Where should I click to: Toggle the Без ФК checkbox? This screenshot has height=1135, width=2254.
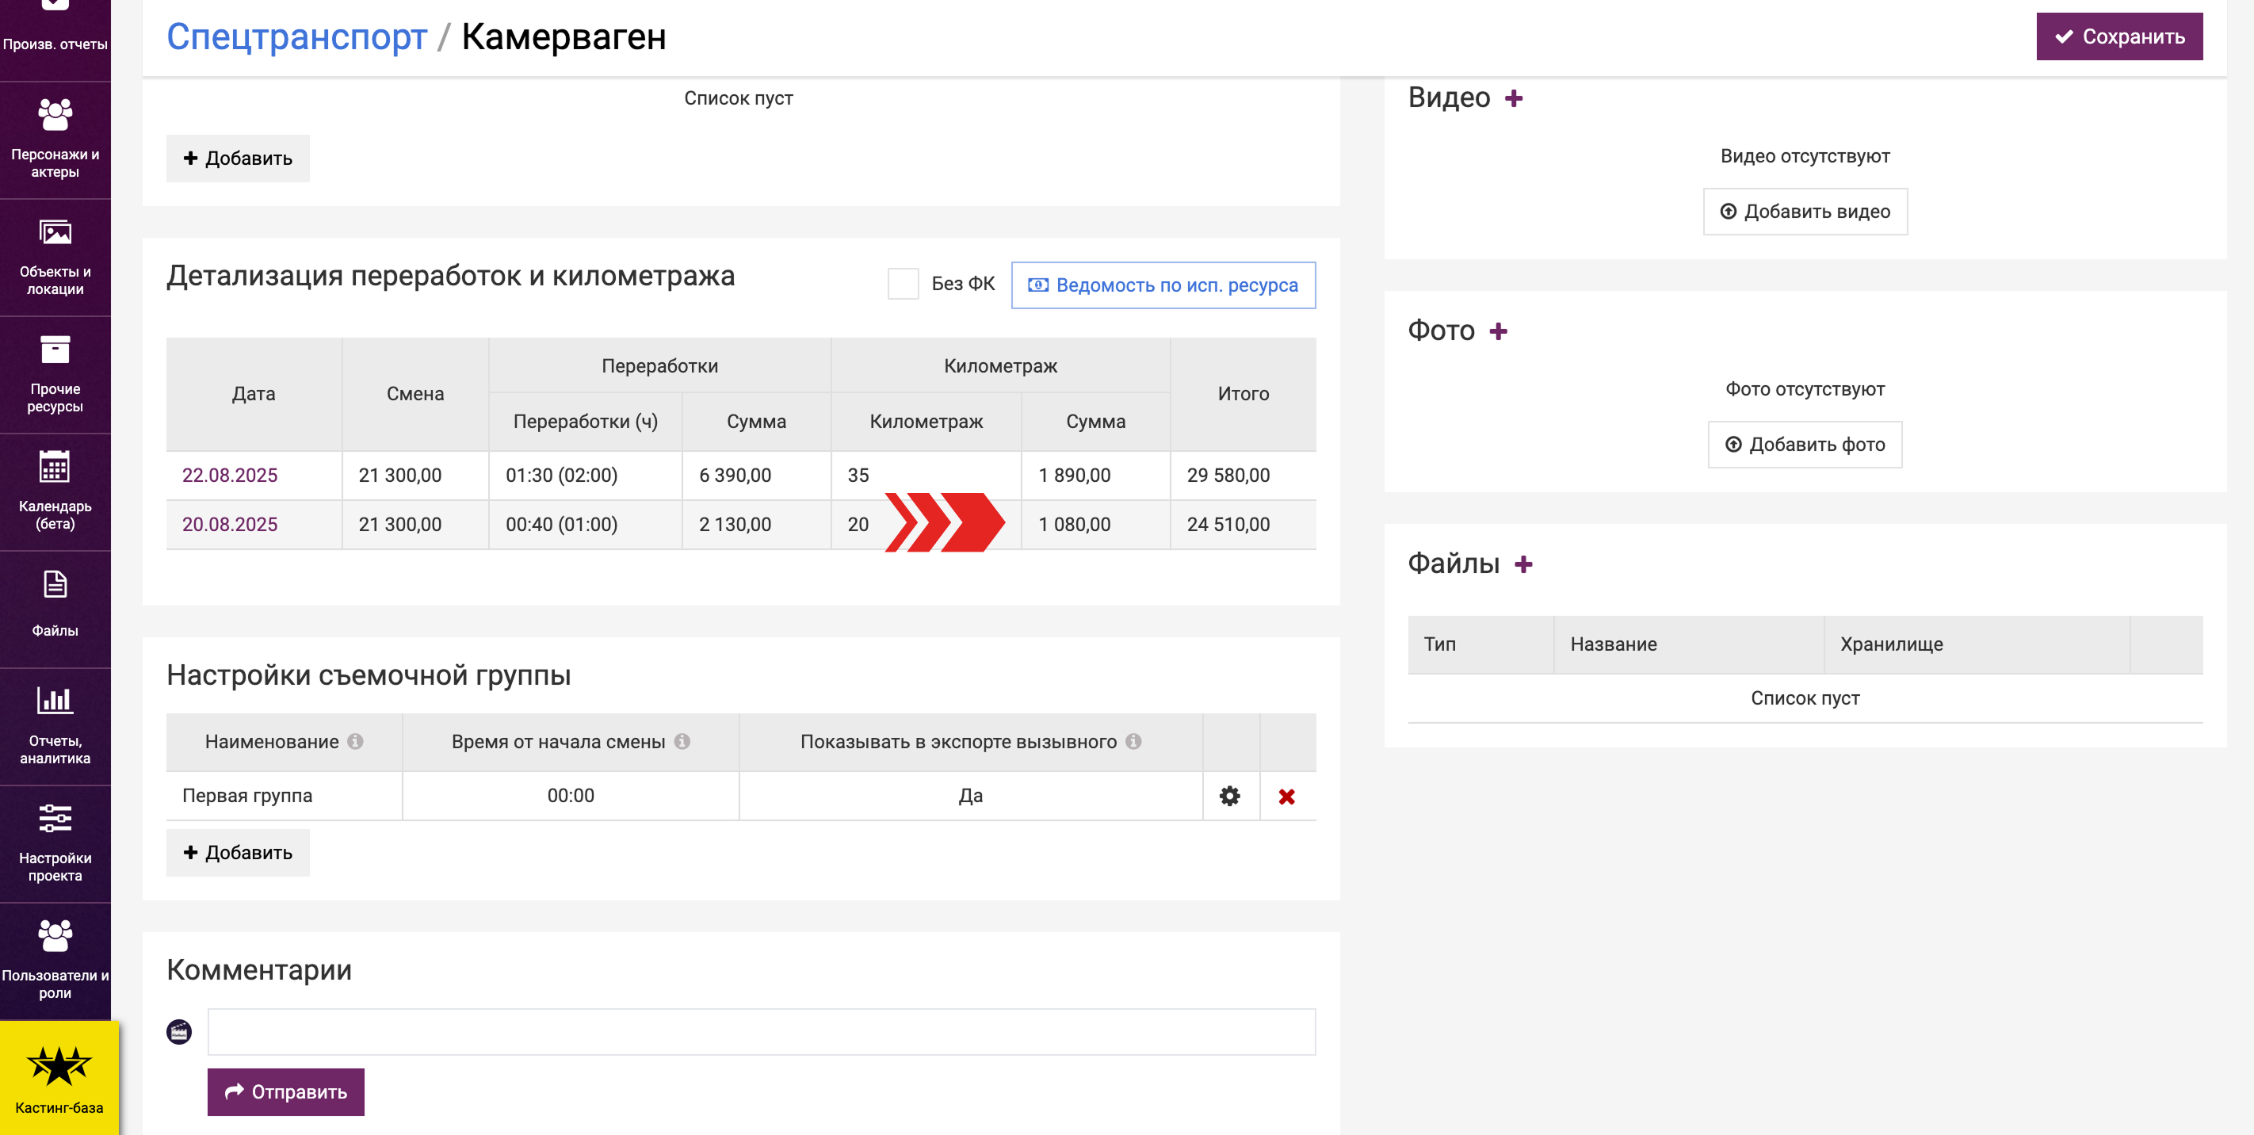pyautogui.click(x=902, y=285)
